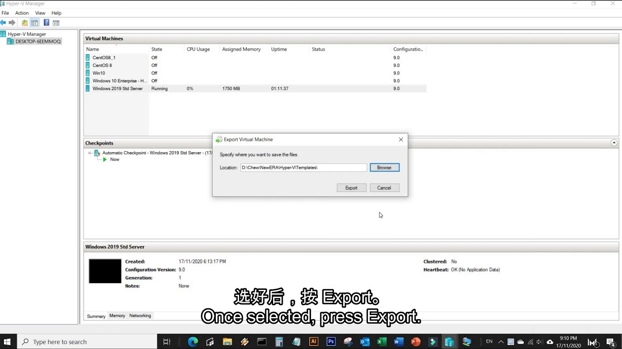Switch to the Hyper-V Manager taskbar icon
The image size is (622, 349).
click(x=449, y=342)
